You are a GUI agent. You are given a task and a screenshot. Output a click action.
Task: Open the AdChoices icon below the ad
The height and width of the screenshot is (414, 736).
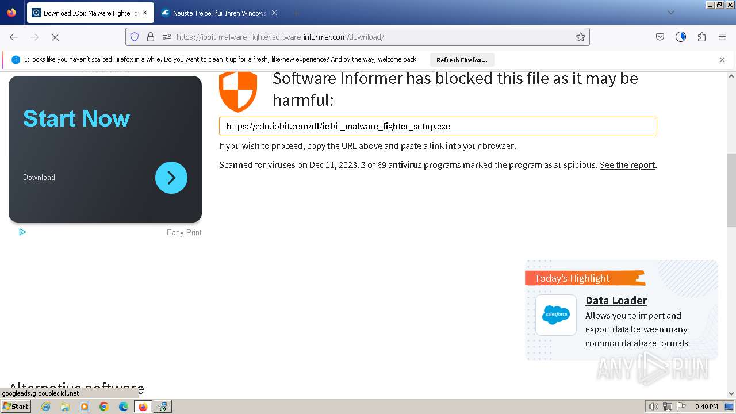[22, 232]
